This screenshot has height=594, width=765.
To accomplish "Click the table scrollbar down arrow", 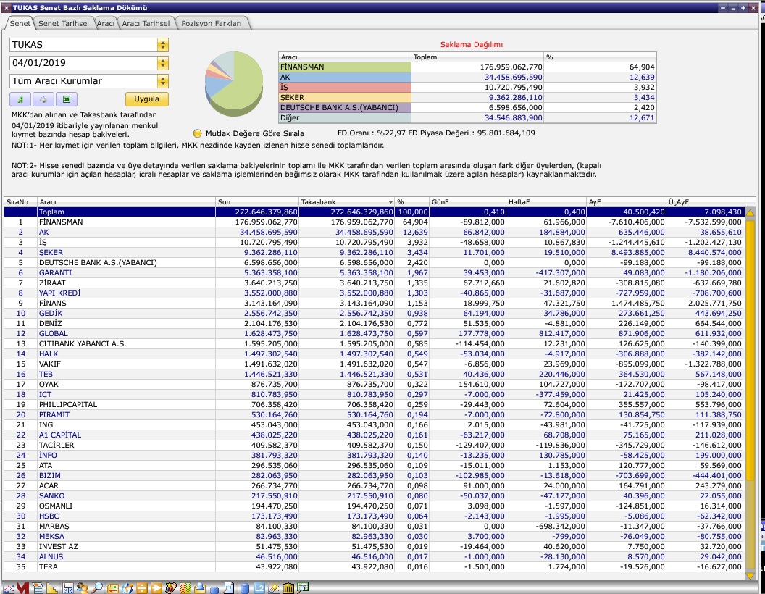I will pyautogui.click(x=750, y=575).
